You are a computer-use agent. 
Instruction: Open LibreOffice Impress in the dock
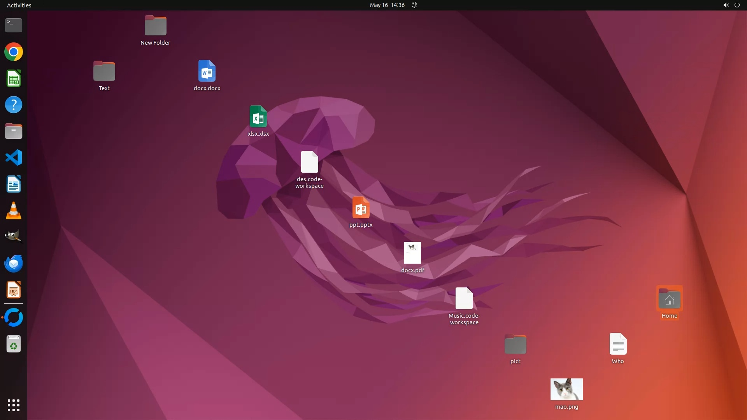(14, 290)
